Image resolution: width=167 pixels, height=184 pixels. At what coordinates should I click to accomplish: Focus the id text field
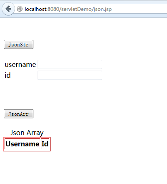(x=70, y=75)
